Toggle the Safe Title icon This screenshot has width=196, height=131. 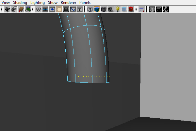80,9
